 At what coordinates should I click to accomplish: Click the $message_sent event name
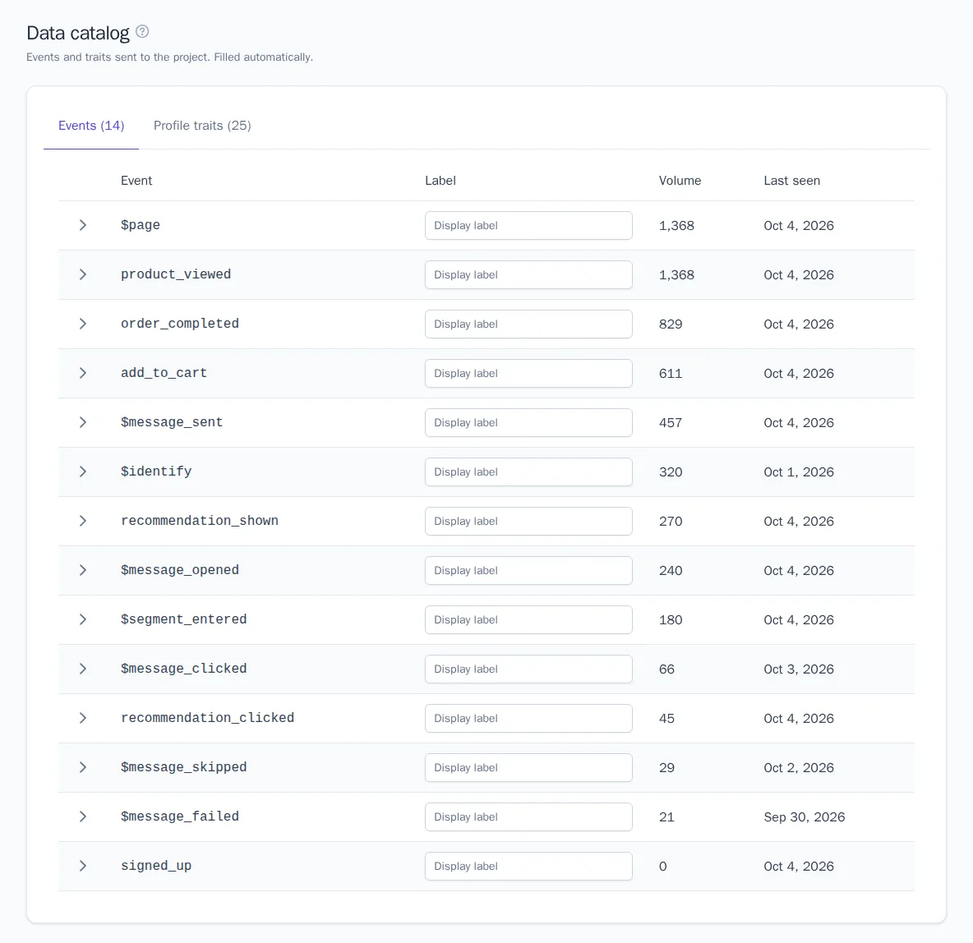172,422
